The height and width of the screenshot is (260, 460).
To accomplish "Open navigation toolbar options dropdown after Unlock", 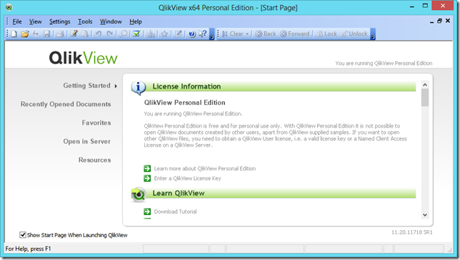I will click(x=373, y=34).
